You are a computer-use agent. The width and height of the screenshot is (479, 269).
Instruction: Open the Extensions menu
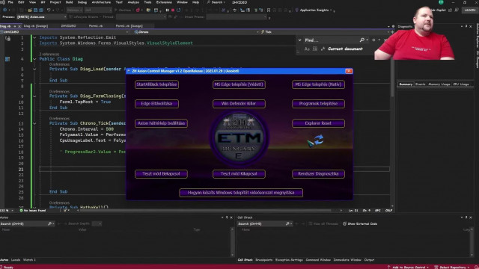[164, 2]
